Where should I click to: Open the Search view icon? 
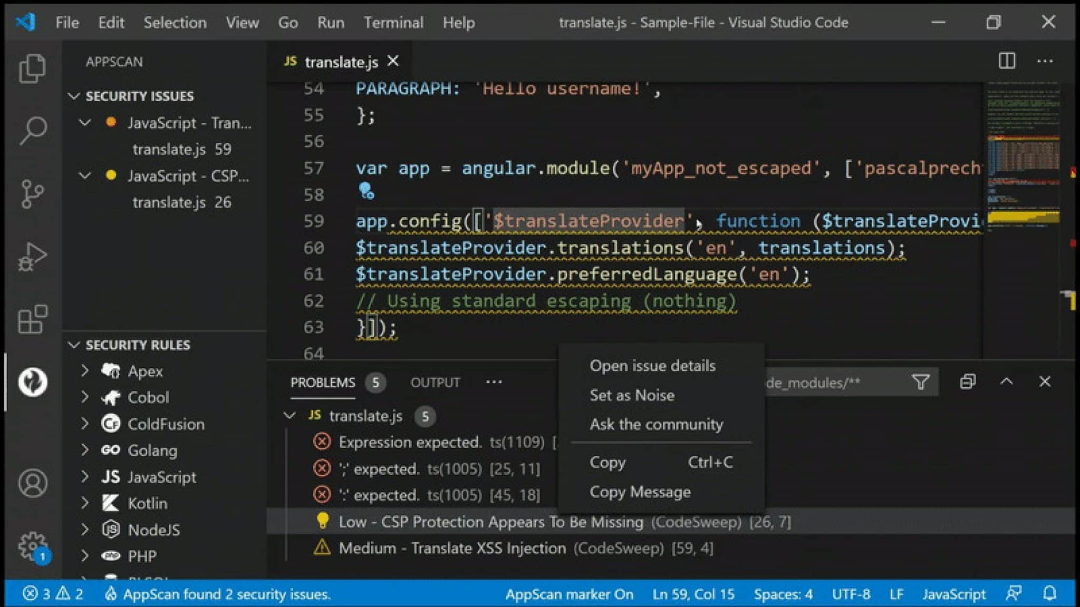click(x=33, y=130)
